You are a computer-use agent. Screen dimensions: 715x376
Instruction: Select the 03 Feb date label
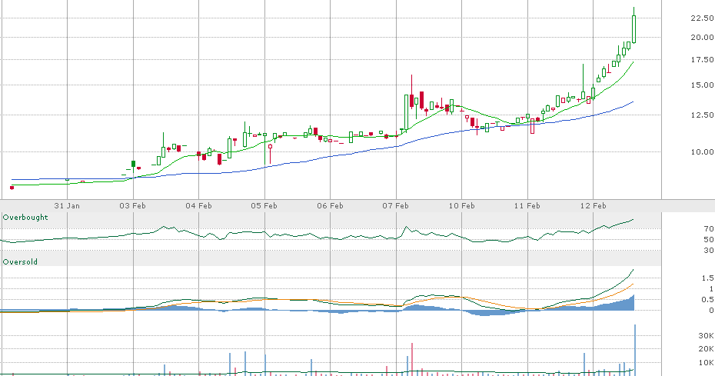(133, 206)
